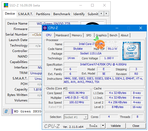The image size is (148, 131).
Task: Open the Memory tab in CPU-Z
Action: (77, 35)
